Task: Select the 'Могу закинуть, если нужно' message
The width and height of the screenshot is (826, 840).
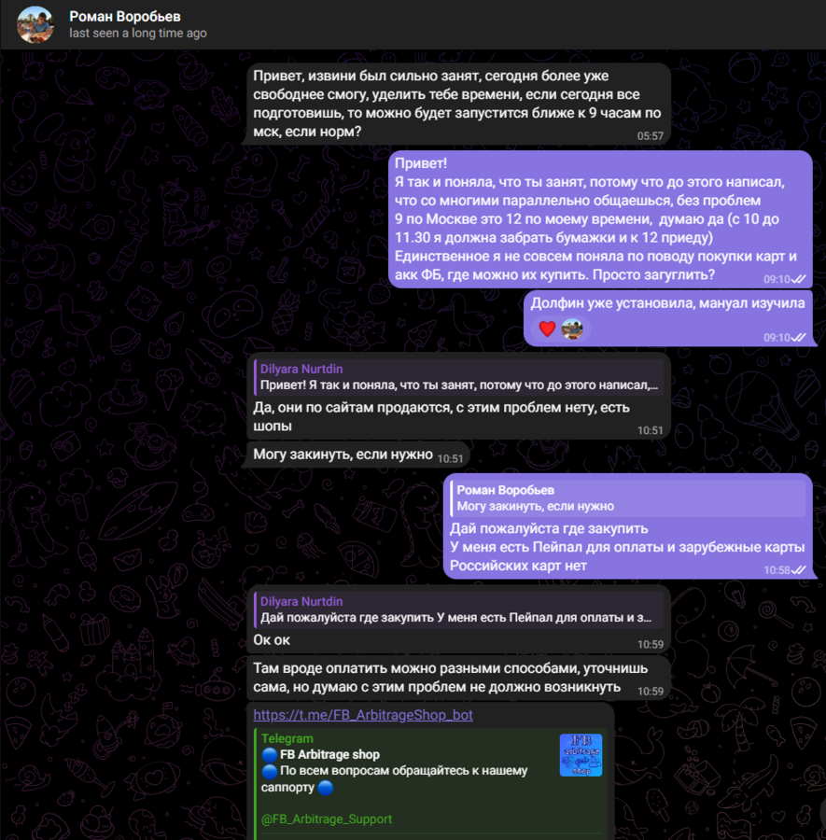Action: click(358, 455)
